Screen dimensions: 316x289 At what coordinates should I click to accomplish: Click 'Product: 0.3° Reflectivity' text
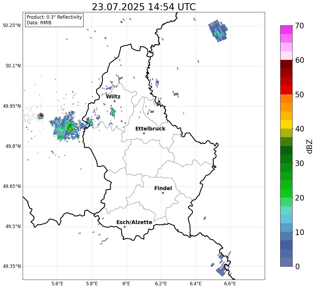click(x=54, y=17)
